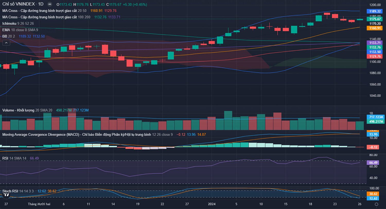Click the MACD indicator title
This screenshot has height=209, width=386.
pos(76,135)
